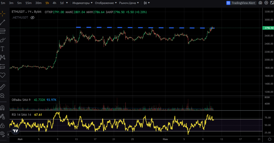Select the 1m timeframe
The height and width of the screenshot is (143, 274).
3,3
